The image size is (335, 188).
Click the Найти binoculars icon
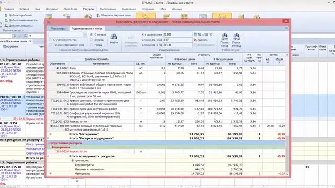point(114,37)
